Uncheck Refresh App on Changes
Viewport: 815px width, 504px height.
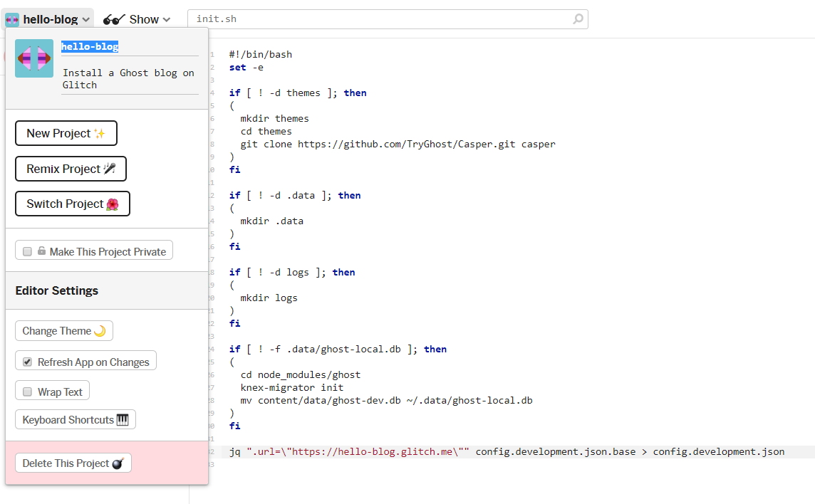coord(28,362)
